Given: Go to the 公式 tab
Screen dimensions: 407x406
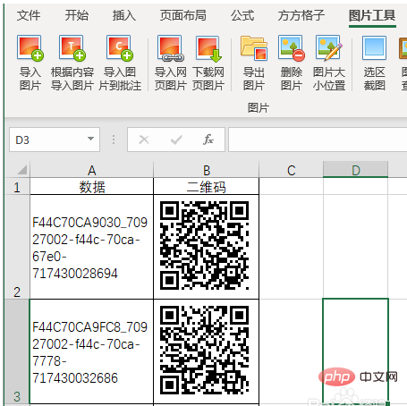Looking at the screenshot, I should pyautogui.click(x=242, y=15).
